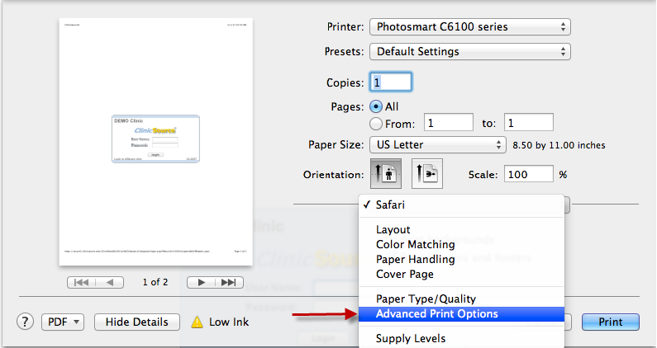
Task: Jump to first preview page
Action: click(83, 282)
